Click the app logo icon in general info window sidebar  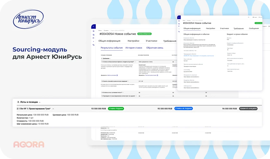(179, 17)
